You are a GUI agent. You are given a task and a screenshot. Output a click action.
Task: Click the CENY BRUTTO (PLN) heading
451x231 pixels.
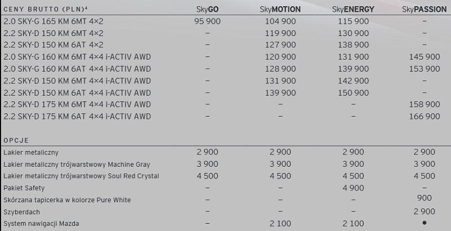[x=46, y=9]
